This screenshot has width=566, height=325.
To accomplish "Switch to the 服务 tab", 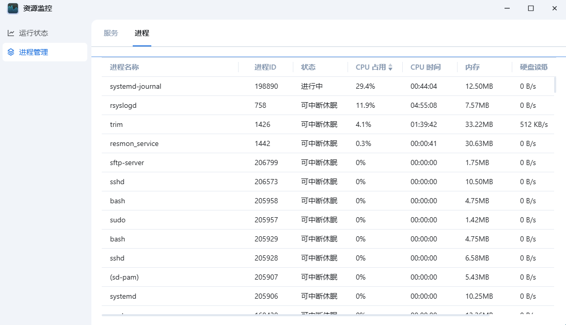I will pos(111,33).
